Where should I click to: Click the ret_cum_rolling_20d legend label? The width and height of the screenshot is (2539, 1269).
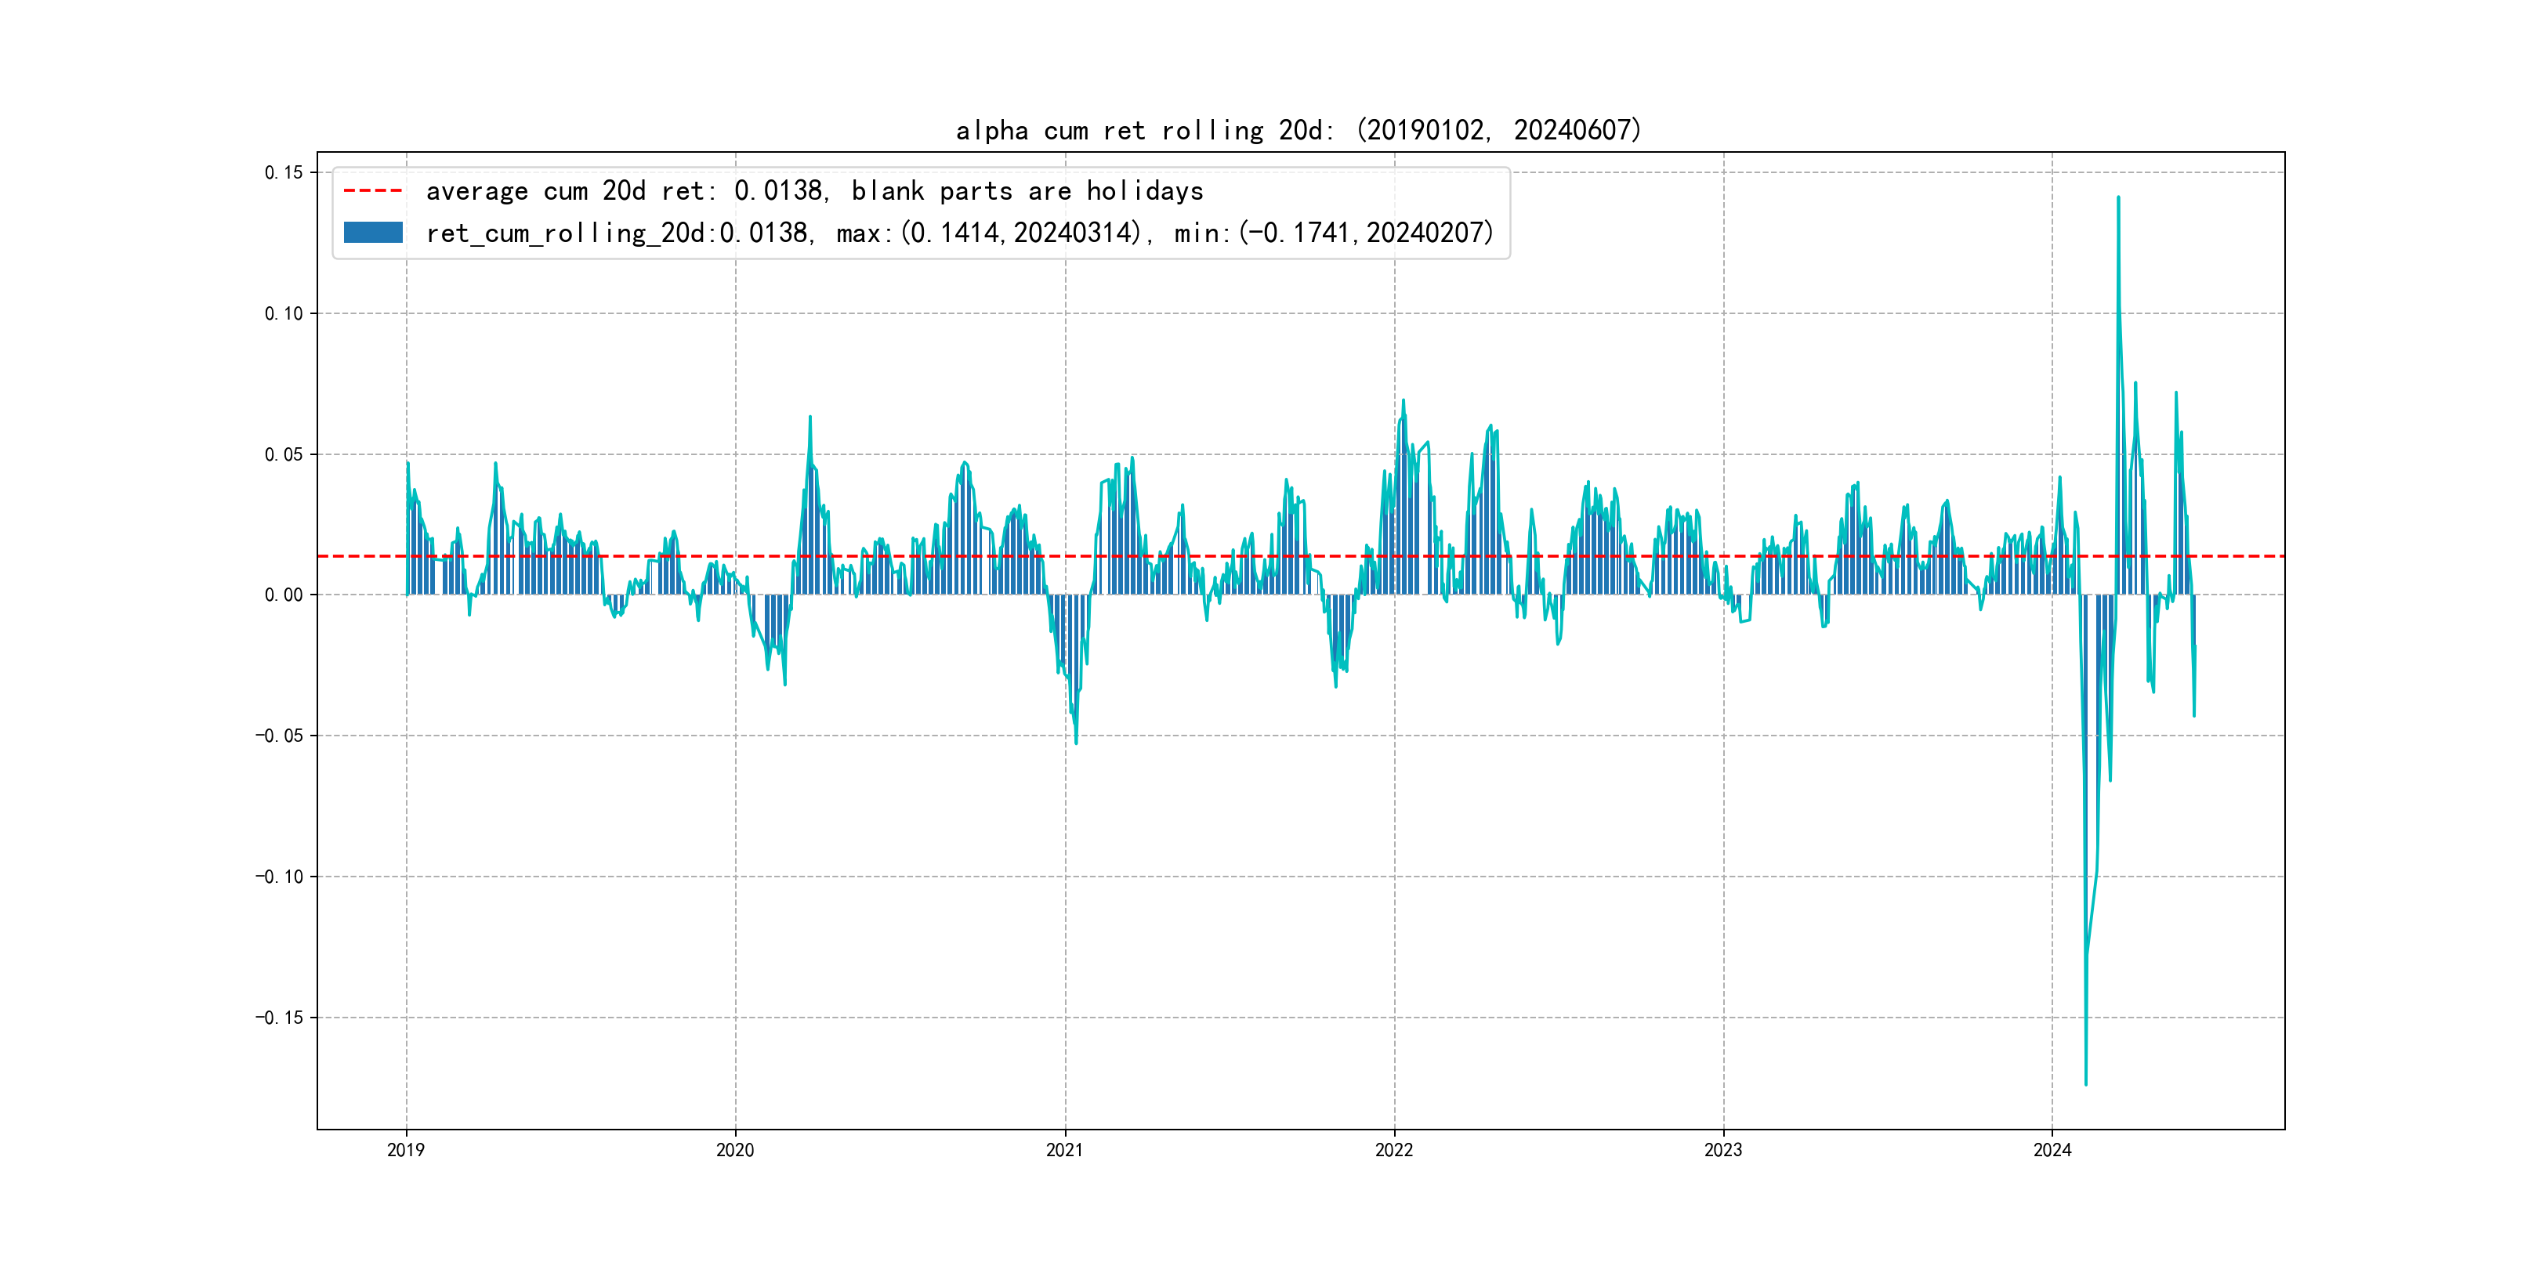959,233
